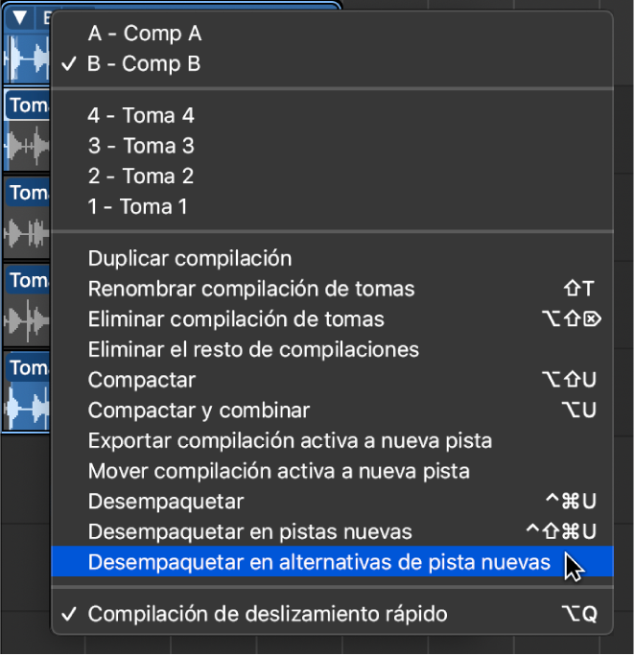Choose the Compactar command
635x656 pixels.
tap(142, 381)
